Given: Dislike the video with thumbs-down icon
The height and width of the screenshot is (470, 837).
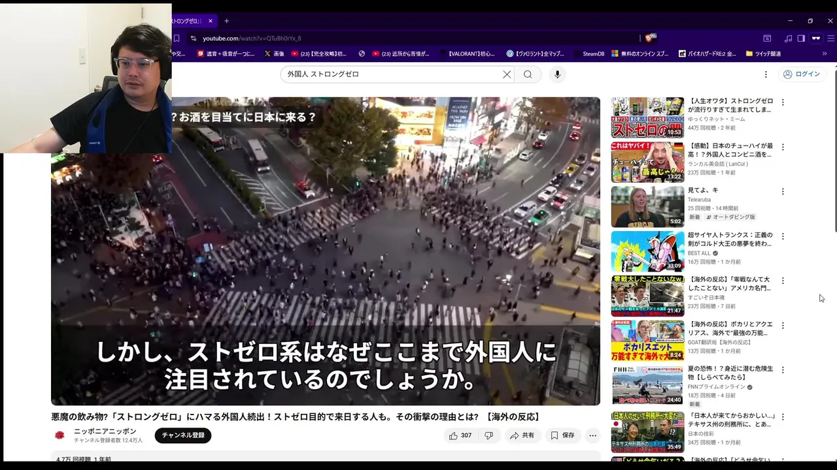Looking at the screenshot, I should 488,435.
